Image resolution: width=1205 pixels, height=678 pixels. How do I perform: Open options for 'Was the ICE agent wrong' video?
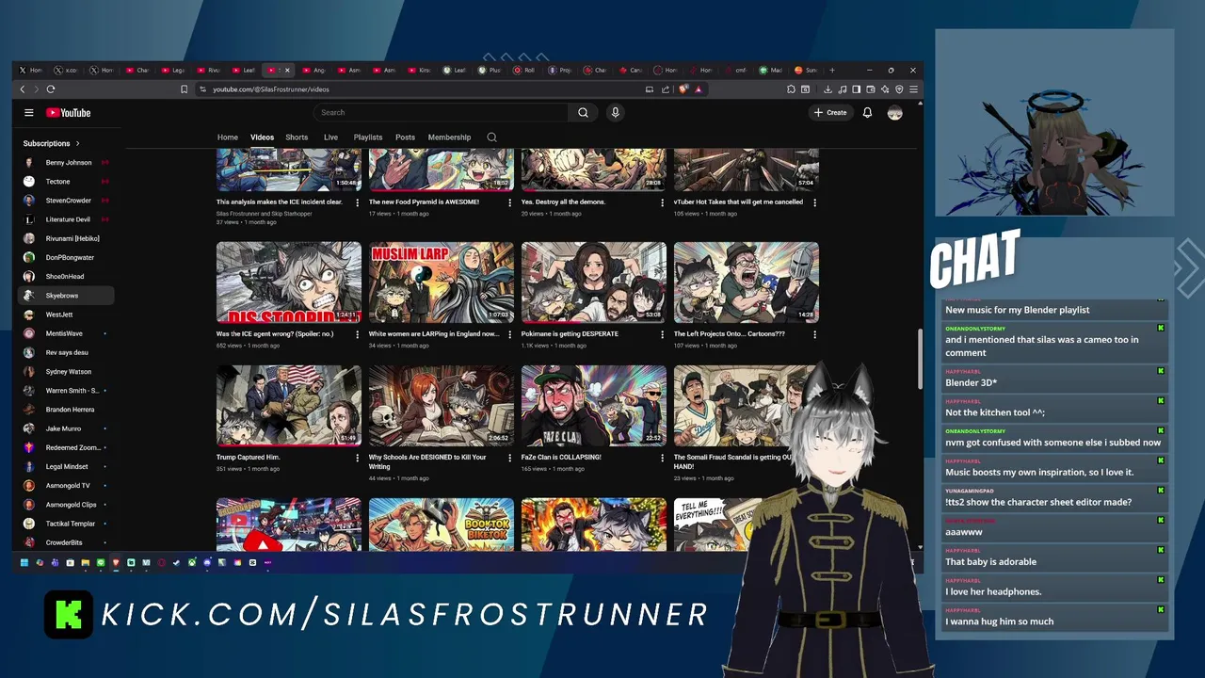(x=357, y=334)
